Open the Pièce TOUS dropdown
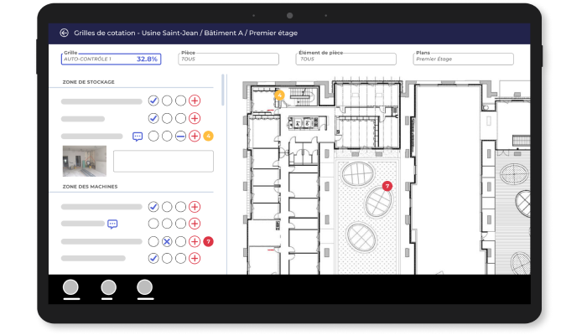 pyautogui.click(x=228, y=59)
